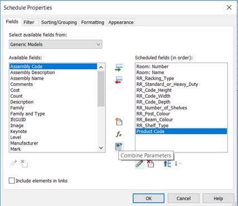Click the Combine Parameters icon

tap(119, 146)
